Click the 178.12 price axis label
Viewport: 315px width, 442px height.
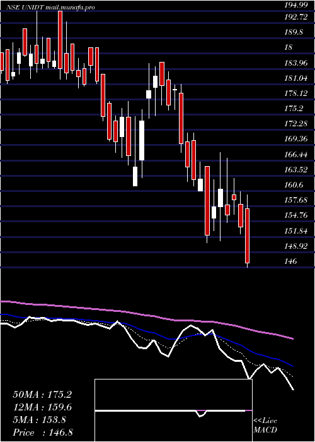pos(296,93)
